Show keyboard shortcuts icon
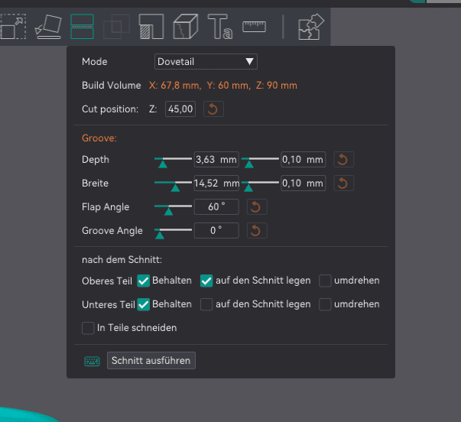 click(92, 361)
